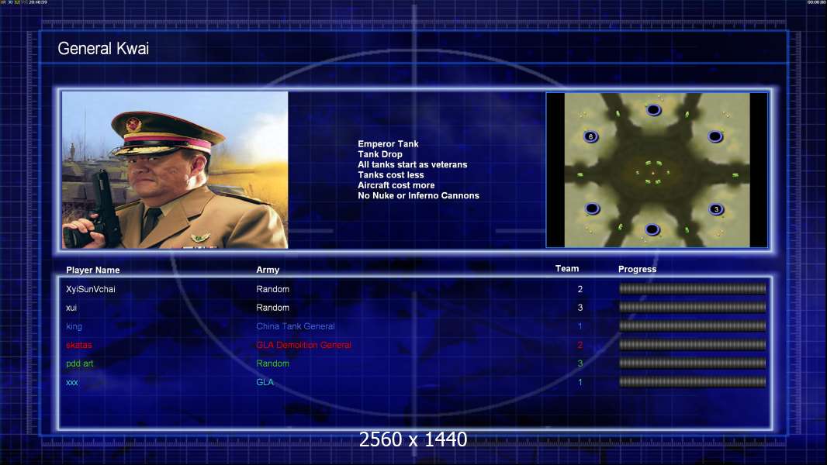The height and width of the screenshot is (465, 827).
Task: Click king's loading progress bar
Action: tap(693, 326)
